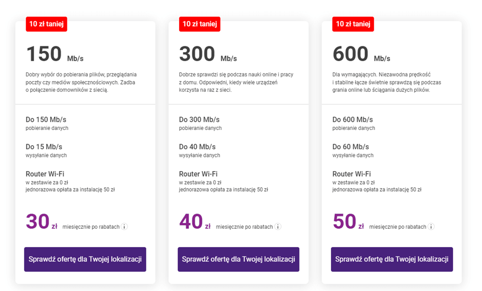
Task: Click 'Do 60 Mb/s' upload speed text
Action: 351,147
